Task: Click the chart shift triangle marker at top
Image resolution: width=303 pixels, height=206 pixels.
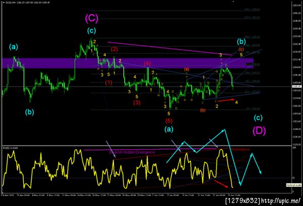Action: (x=233, y=2)
